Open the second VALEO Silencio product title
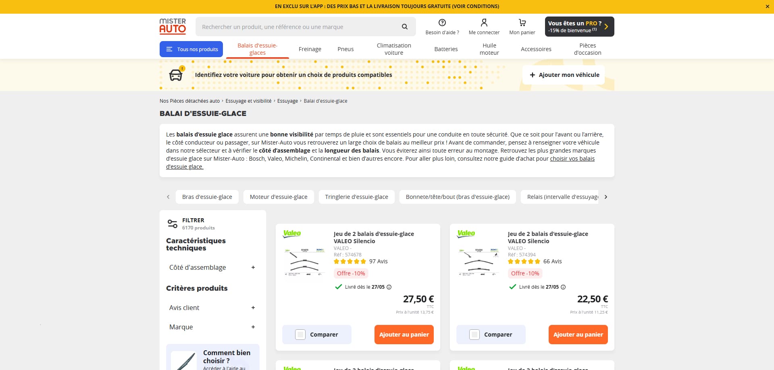The image size is (774, 370). click(x=548, y=238)
